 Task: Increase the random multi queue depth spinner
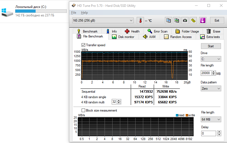(119, 101)
